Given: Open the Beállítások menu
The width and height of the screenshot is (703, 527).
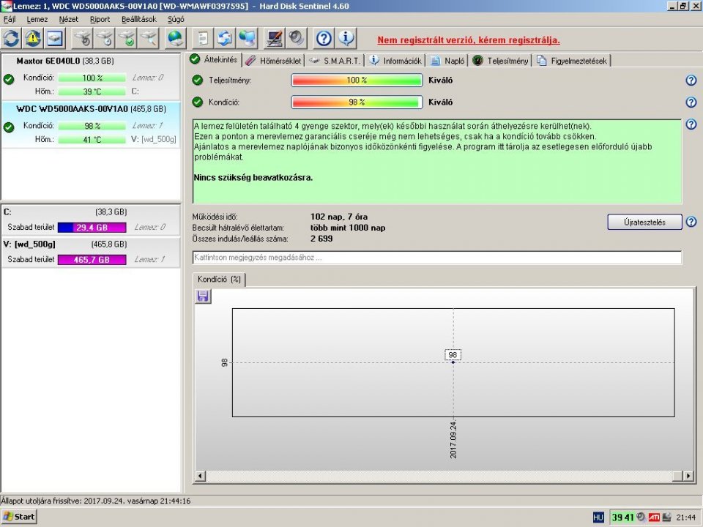Looking at the screenshot, I should (x=139, y=19).
